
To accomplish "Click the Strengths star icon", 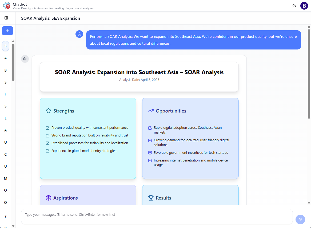I will point(48,111).
